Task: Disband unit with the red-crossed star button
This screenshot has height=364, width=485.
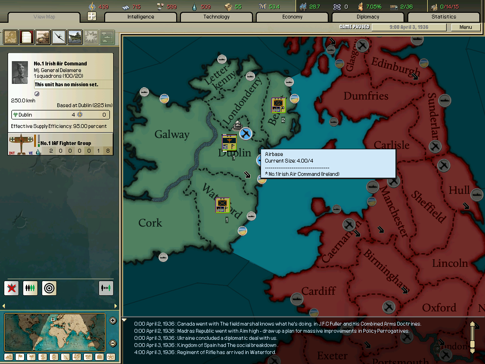Action: click(x=11, y=288)
